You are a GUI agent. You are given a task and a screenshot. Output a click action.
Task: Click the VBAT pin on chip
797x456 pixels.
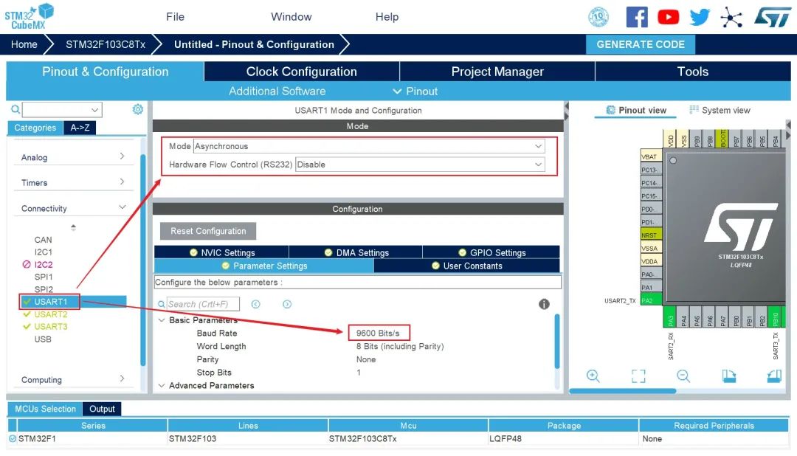click(x=651, y=156)
